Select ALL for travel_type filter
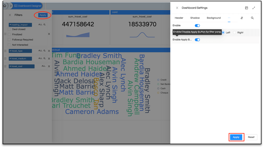 point(40,50)
